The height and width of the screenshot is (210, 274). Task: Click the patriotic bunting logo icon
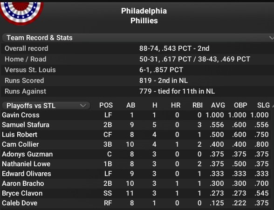[x=21, y=12]
